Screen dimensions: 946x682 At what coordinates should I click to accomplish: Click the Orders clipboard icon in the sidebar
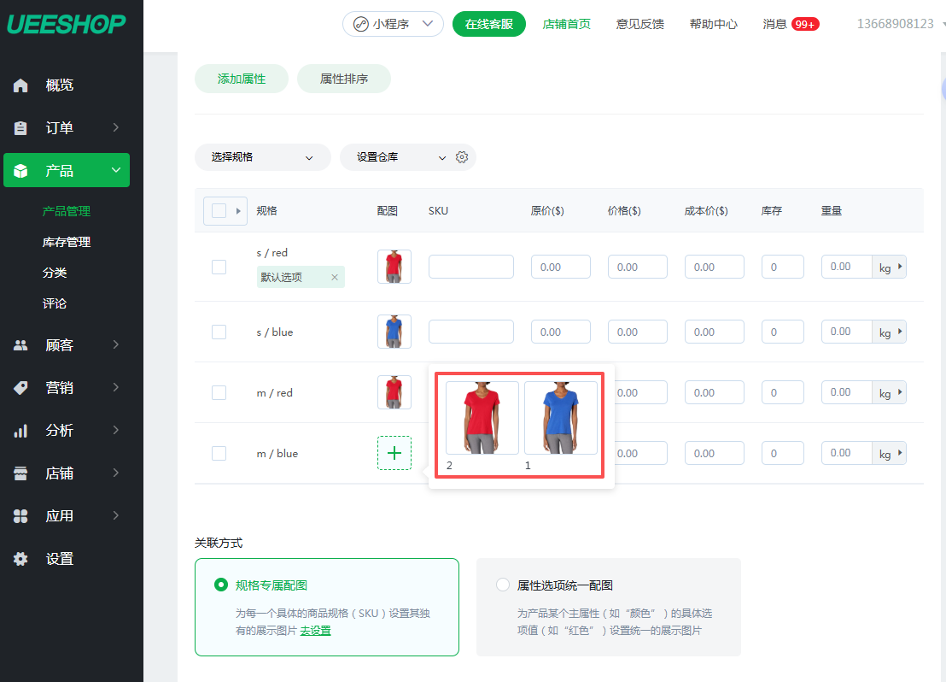point(21,128)
